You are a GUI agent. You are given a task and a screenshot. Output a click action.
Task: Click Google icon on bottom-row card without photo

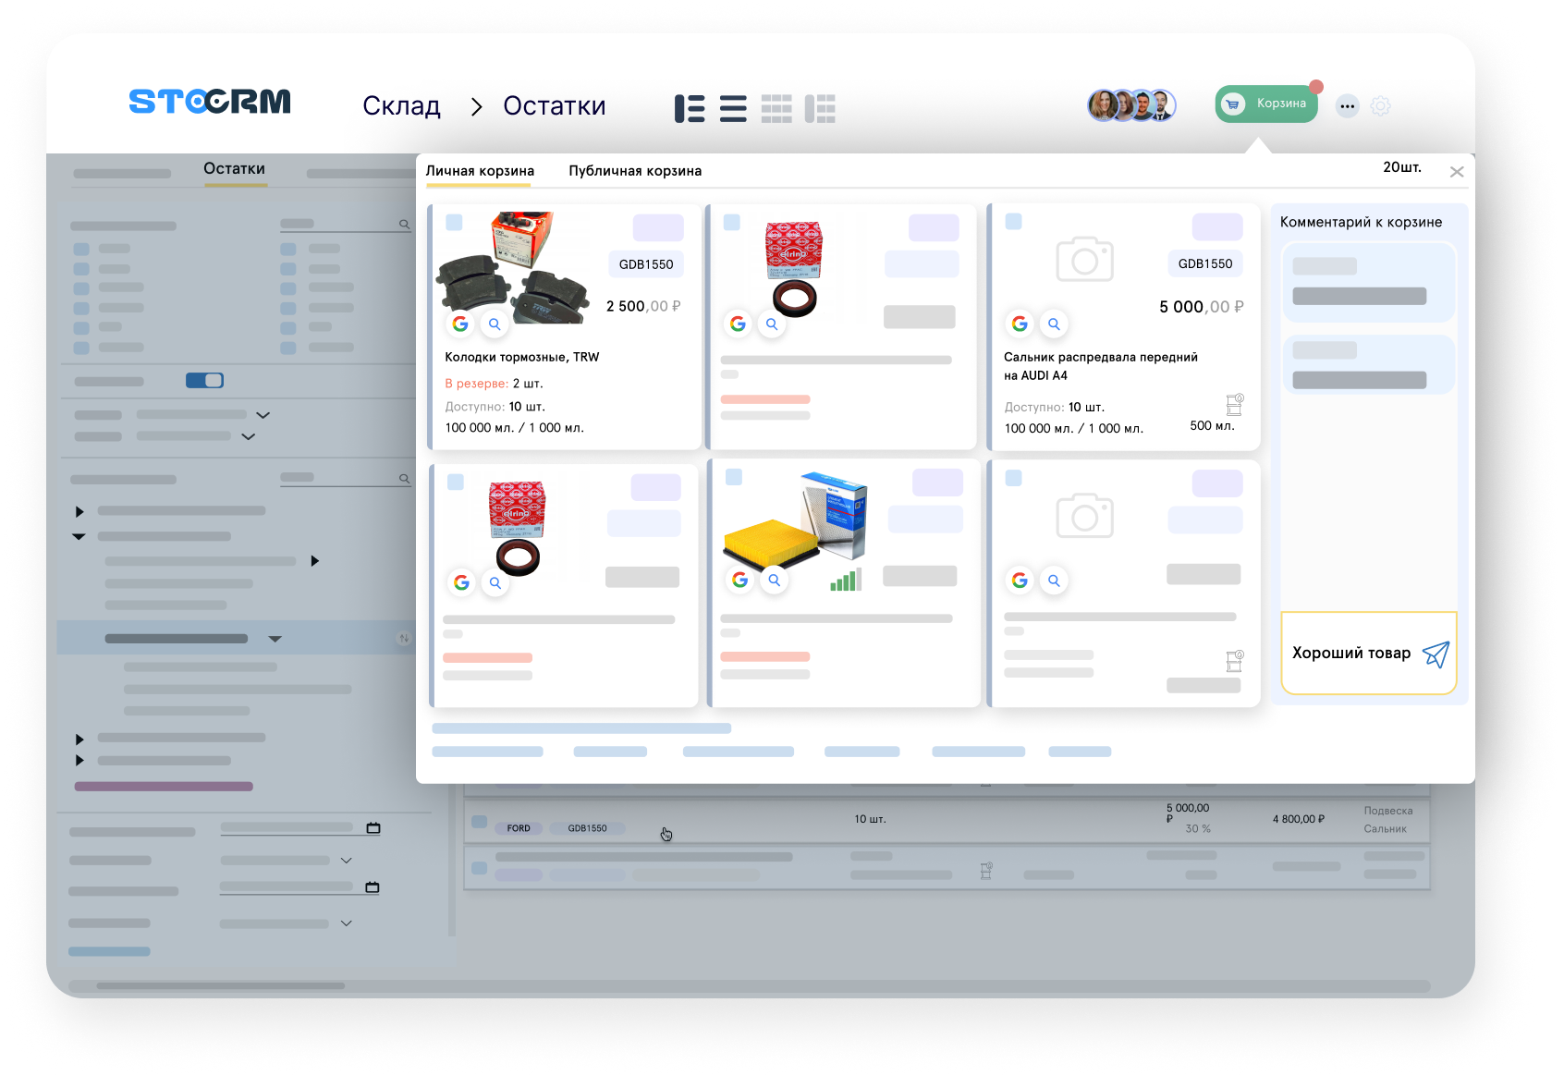(x=1020, y=580)
